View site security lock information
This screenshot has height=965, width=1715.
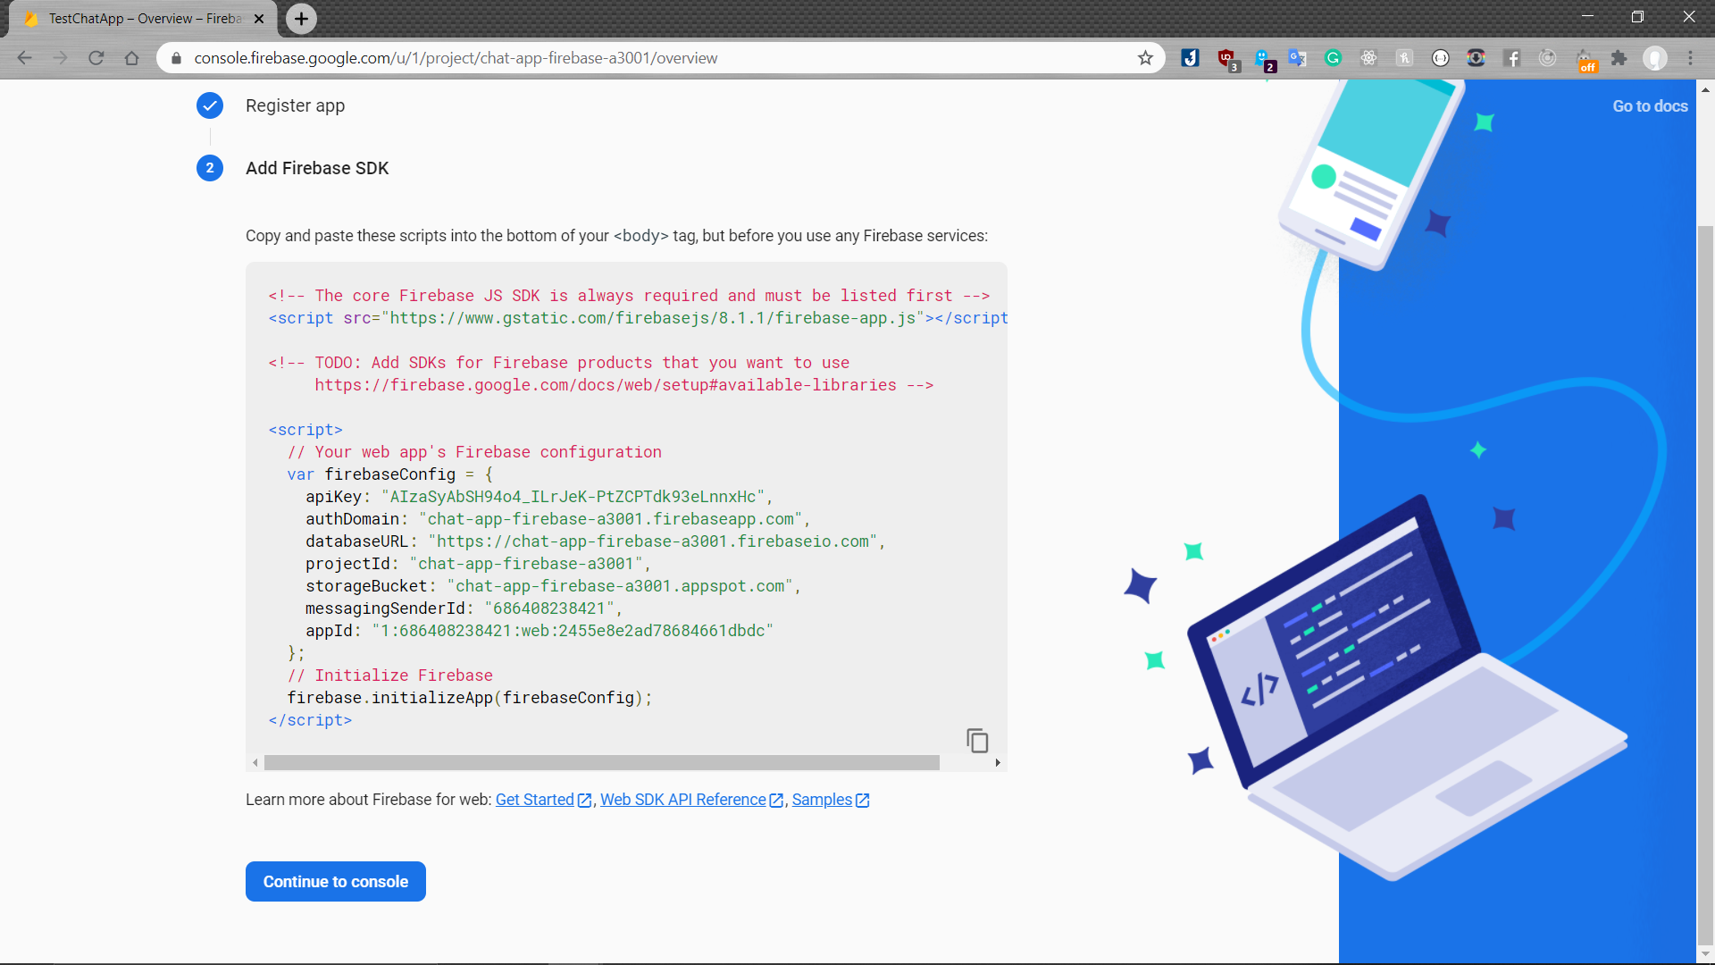coord(176,58)
